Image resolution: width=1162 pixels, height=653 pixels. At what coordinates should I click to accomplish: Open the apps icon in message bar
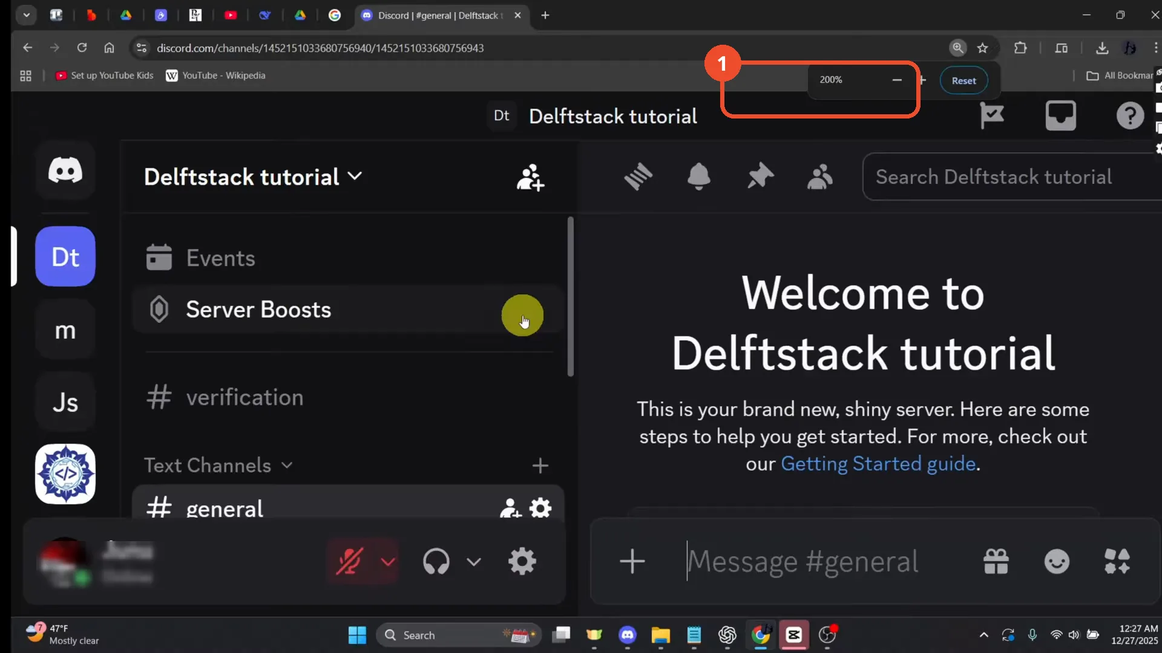pyautogui.click(x=1117, y=562)
